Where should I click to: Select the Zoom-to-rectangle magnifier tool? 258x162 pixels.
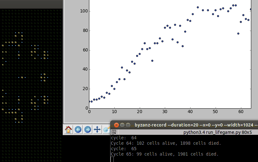[107, 130]
